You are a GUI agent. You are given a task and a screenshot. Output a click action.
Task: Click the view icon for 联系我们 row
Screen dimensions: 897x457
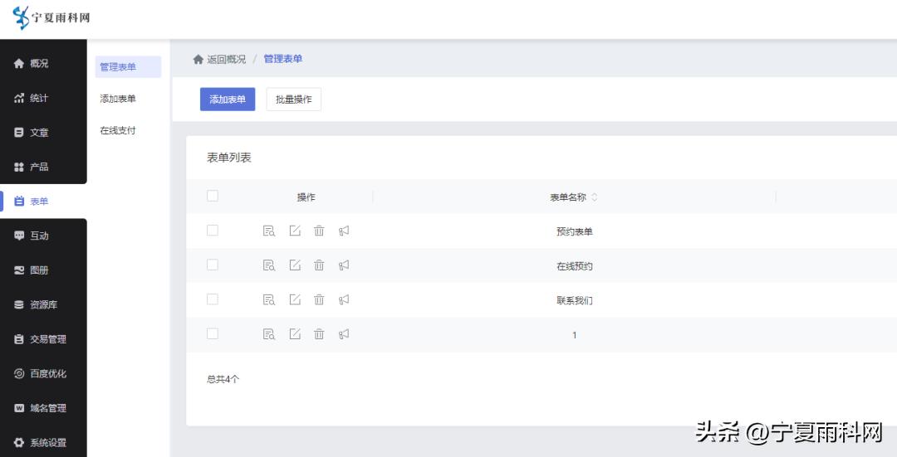point(269,299)
